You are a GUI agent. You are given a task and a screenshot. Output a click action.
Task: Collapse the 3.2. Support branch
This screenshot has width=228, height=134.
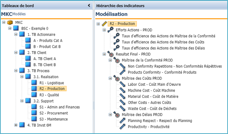(22, 101)
